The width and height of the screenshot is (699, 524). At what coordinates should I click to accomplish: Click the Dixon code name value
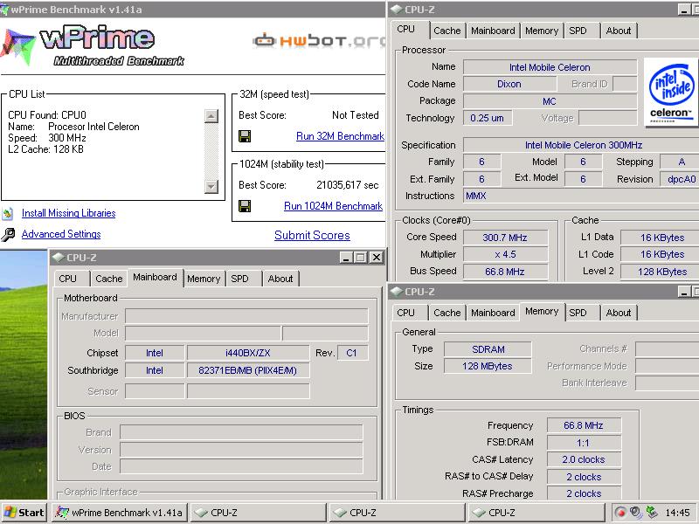coord(509,84)
